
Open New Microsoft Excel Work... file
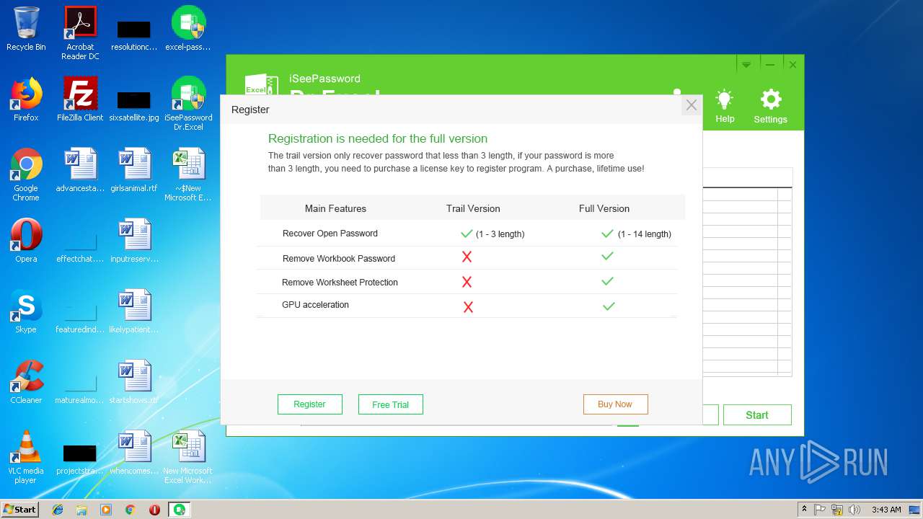(187, 457)
